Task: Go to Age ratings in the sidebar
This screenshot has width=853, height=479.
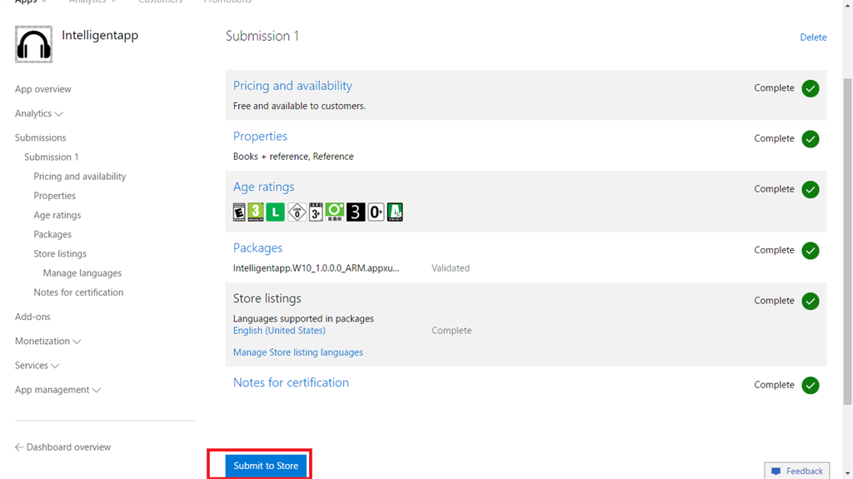Action: 57,215
